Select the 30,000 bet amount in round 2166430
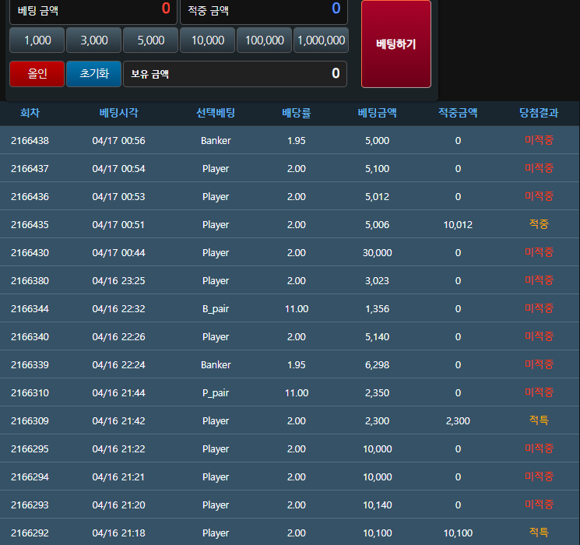 [377, 253]
